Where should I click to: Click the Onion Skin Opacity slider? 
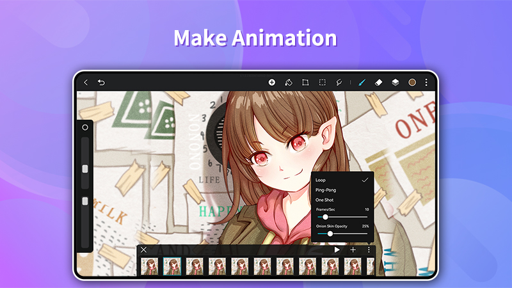point(342,234)
